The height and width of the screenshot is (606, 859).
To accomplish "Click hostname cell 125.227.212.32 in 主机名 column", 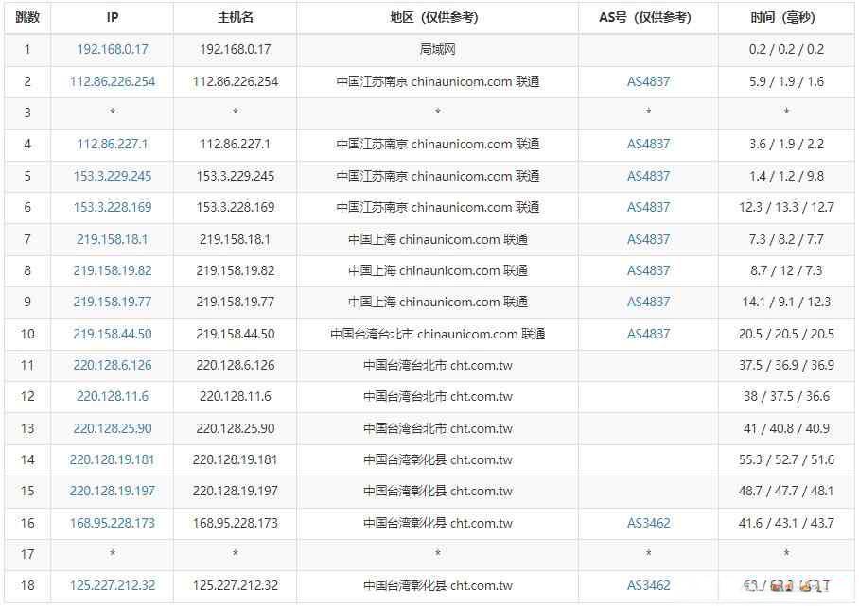I will (236, 586).
